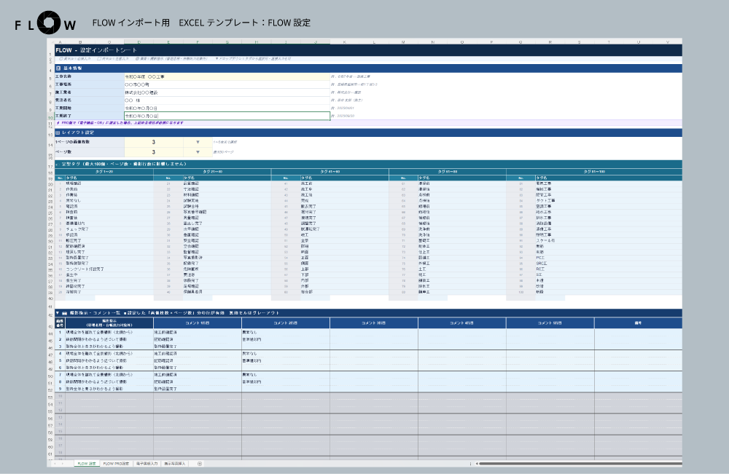Viewport: 729px width, 474px height.
Task: Click the コメント 2行目 column header
Action: [x=286, y=323]
